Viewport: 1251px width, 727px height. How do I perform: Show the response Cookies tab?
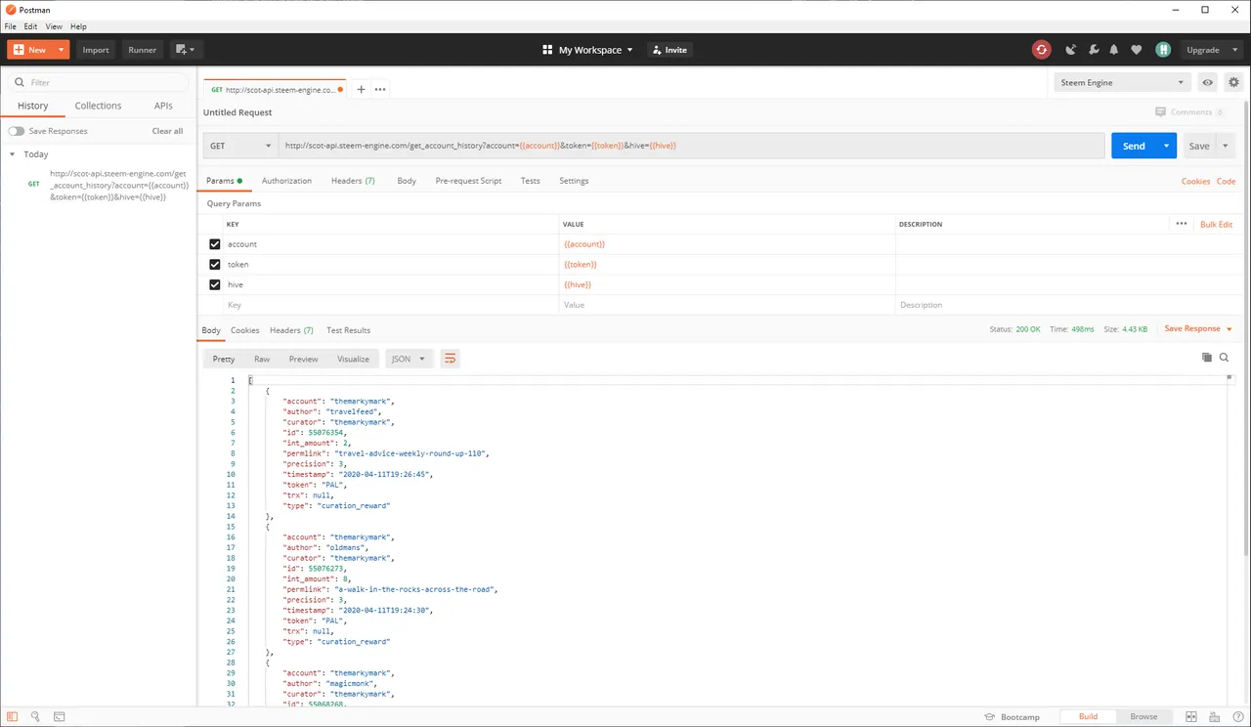244,330
